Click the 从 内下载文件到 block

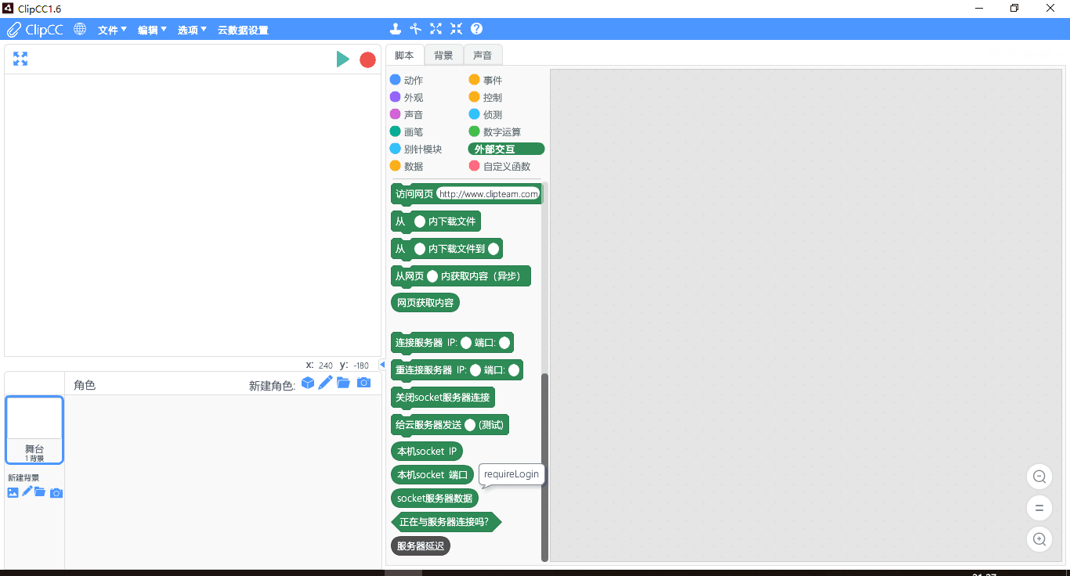[x=446, y=249]
